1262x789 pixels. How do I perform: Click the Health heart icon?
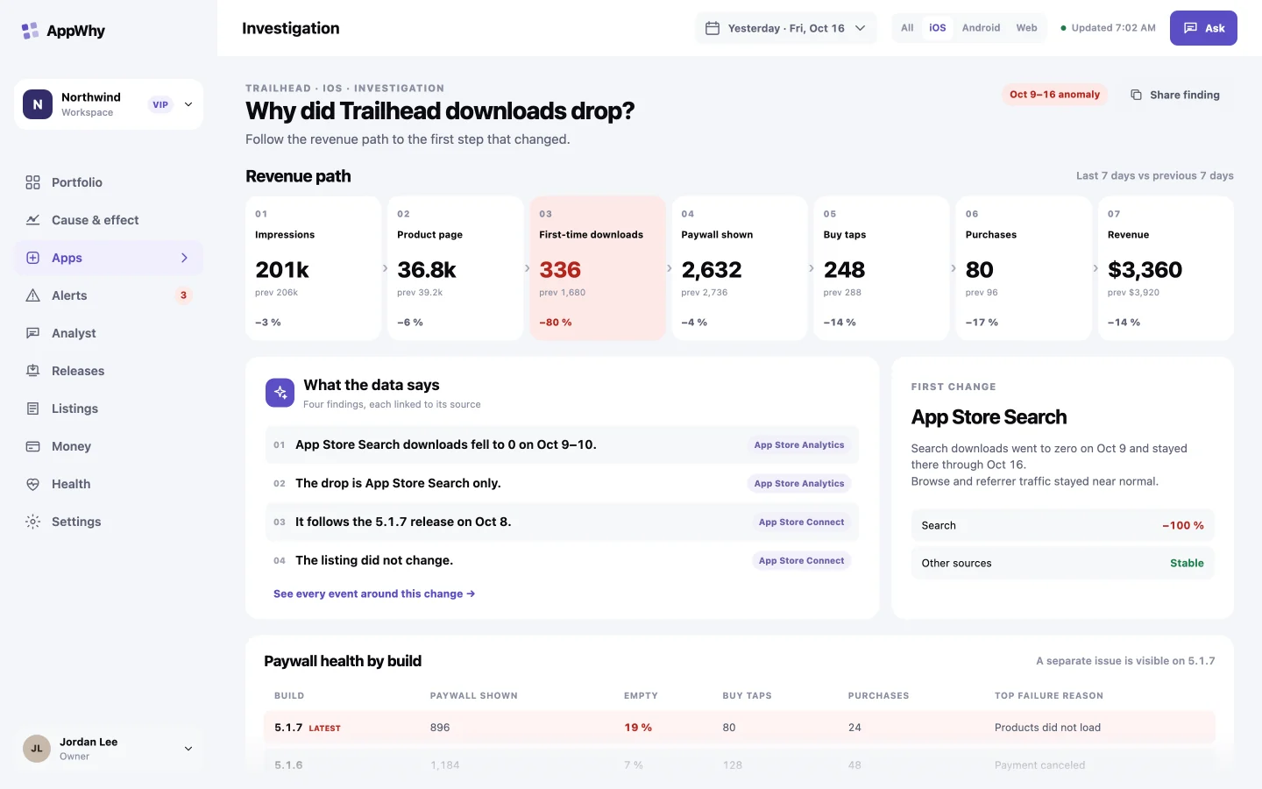point(33,484)
